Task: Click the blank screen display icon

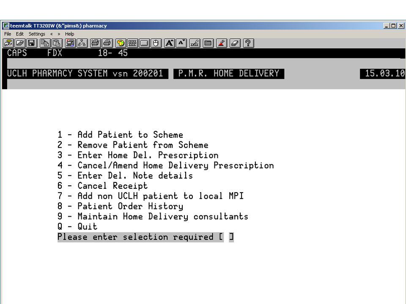Action: [x=144, y=43]
